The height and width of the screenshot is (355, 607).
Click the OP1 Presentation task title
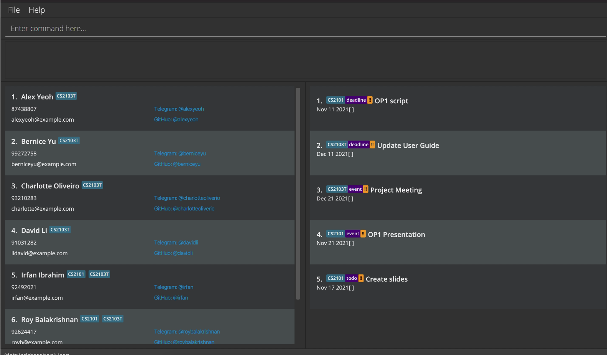tap(396, 234)
